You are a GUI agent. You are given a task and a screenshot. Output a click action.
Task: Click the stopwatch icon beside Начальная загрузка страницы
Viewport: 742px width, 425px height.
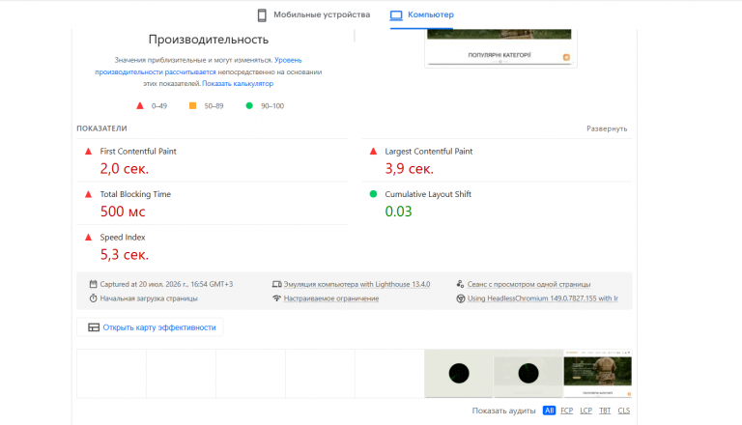(93, 298)
